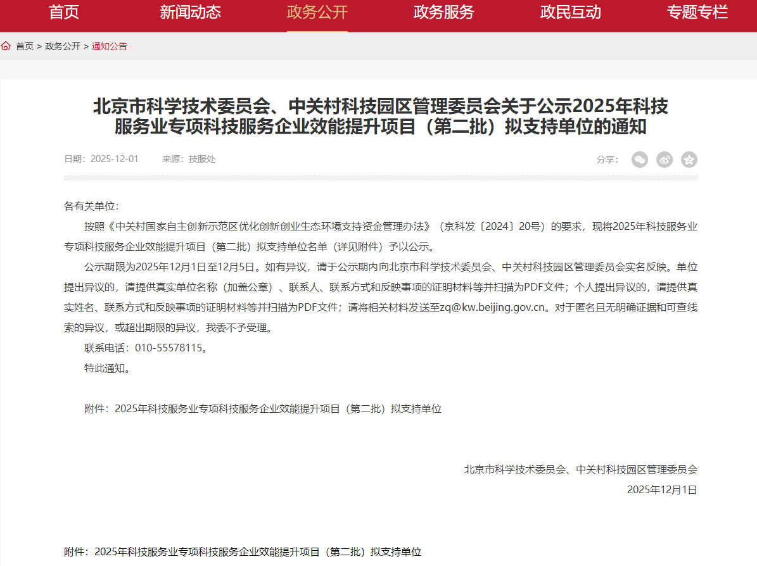This screenshot has height=566, width=757.
Task: Share the notice via WeChat icon
Action: point(640,160)
